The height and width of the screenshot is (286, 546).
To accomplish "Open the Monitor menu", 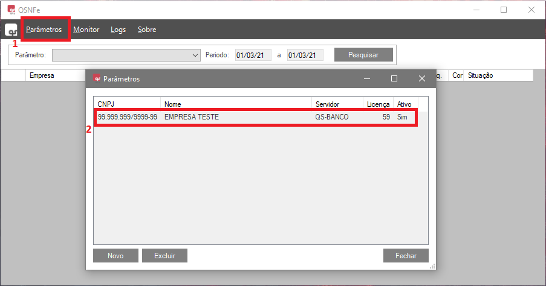I will (x=86, y=30).
